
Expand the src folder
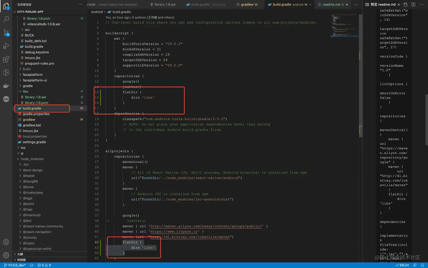(x=27, y=30)
